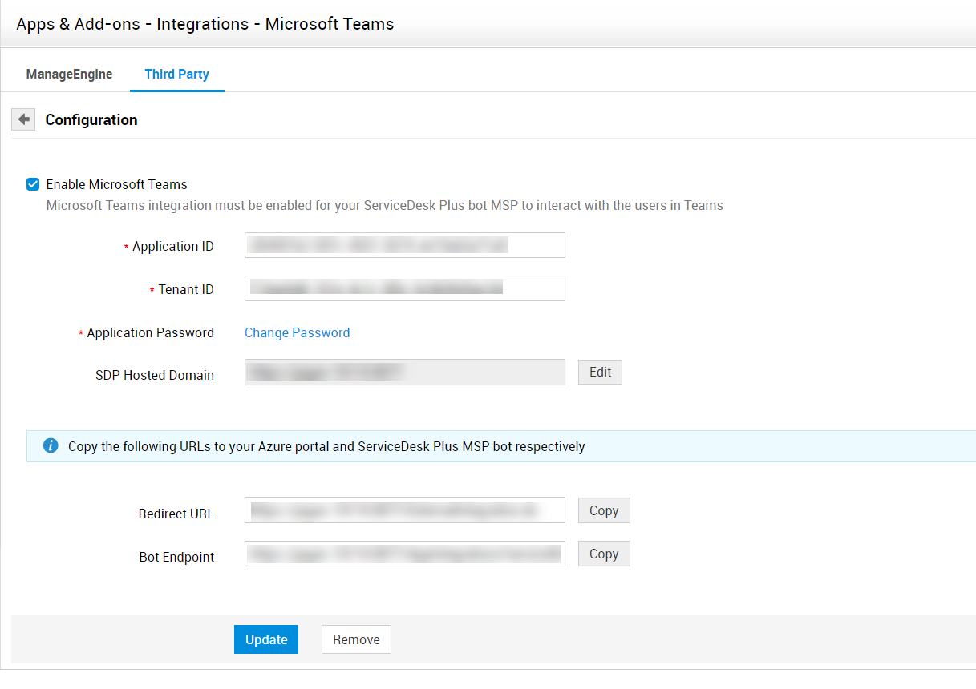Copy the Redirect URL
Viewport: 976px width, 689px height.
click(x=603, y=510)
